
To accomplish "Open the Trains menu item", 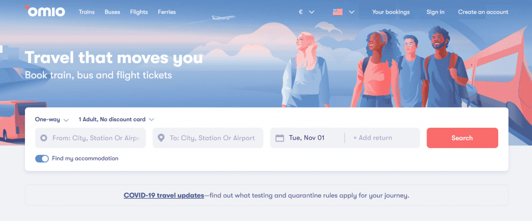I will (x=87, y=12).
